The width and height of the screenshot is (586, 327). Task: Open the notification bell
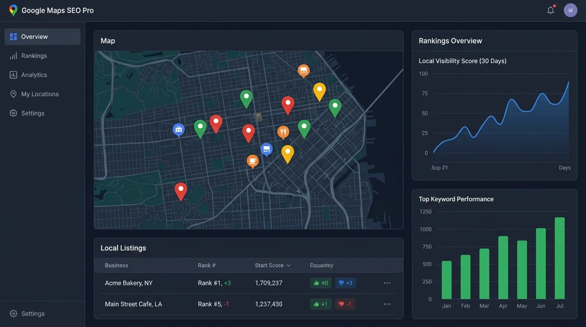[x=549, y=9]
